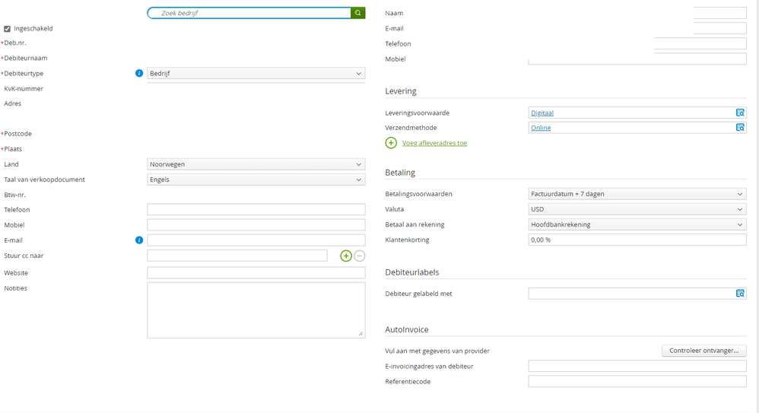This screenshot has width=759, height=413.
Task: Click the E-mail input in the left form
Action: pos(256,240)
